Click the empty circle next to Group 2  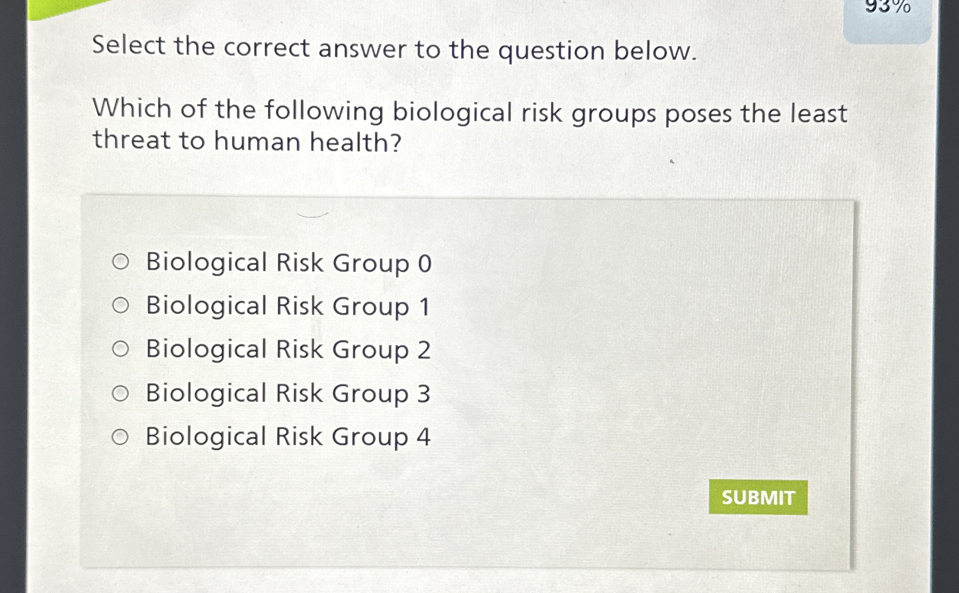pos(121,350)
